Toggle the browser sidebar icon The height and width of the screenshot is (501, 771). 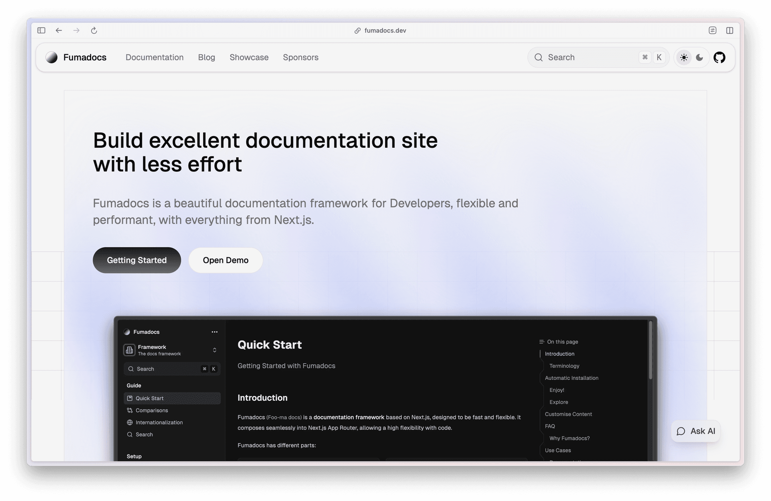(41, 31)
